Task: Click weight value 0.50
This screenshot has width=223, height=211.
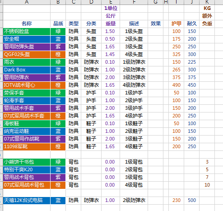Action: (x=111, y=39)
